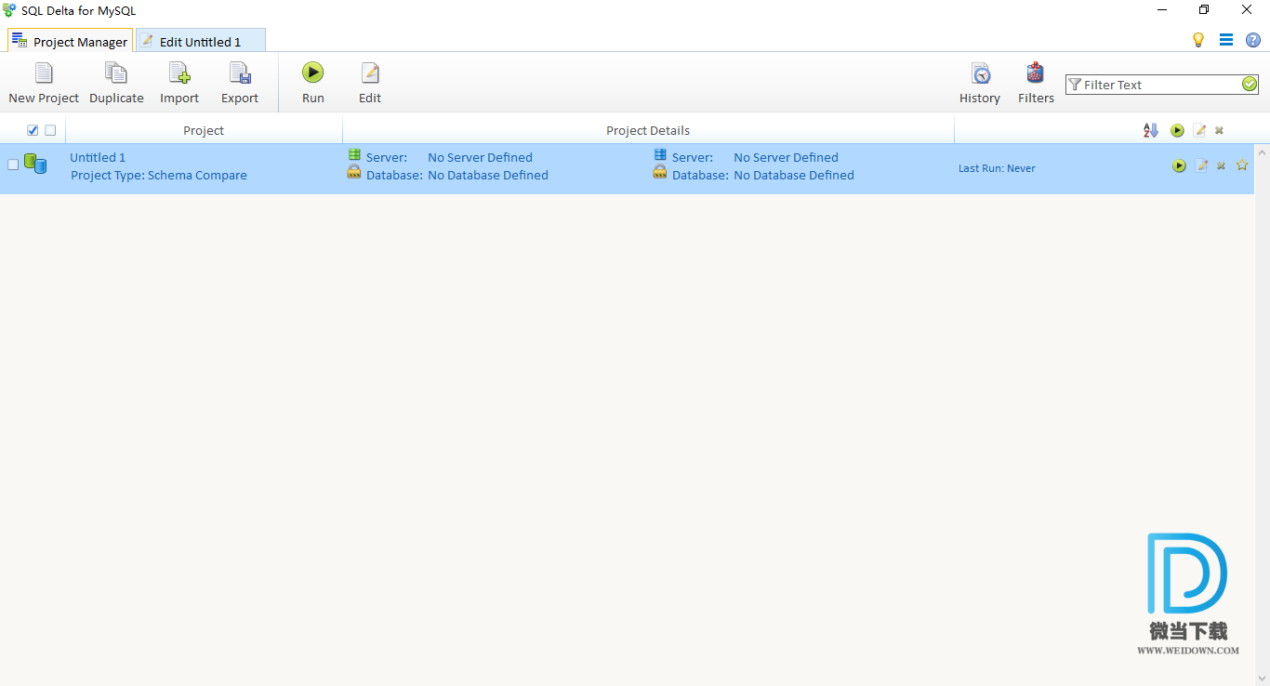This screenshot has width=1270, height=686.
Task: Restore down the SQL Delta window
Action: tap(1204, 10)
